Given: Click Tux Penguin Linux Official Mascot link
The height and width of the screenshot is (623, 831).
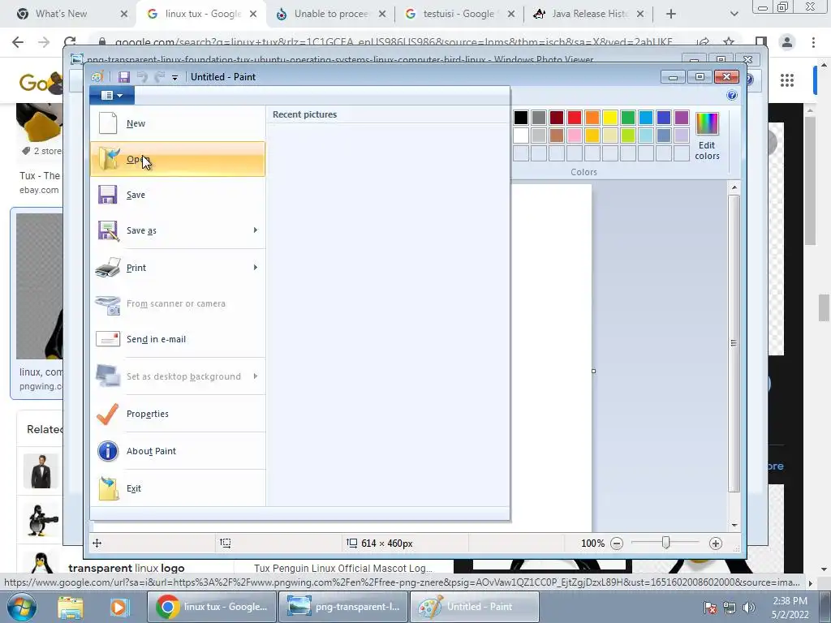Looking at the screenshot, I should pos(343,568).
